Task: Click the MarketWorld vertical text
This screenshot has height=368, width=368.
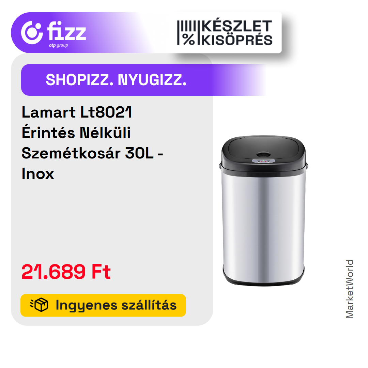Action: [x=350, y=289]
